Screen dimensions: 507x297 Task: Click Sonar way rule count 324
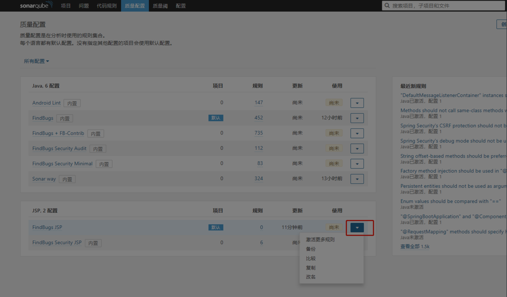coord(259,178)
